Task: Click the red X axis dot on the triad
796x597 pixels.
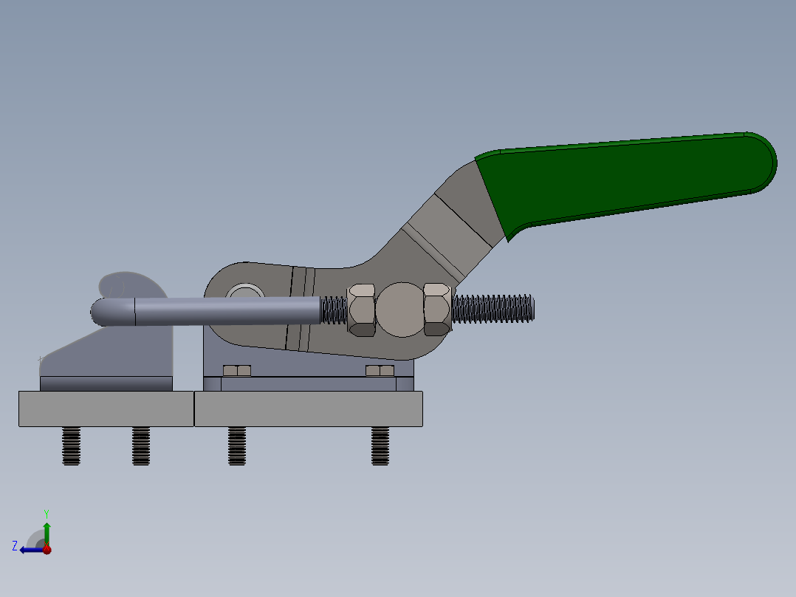Action: pos(47,550)
